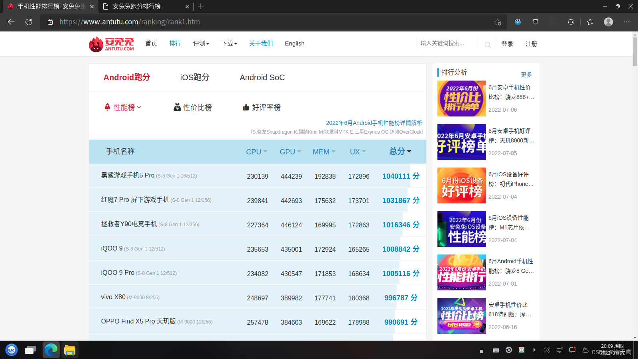Viewport: 638px width, 359px height.
Task: Click the search magnifier icon
Action: coord(488,45)
